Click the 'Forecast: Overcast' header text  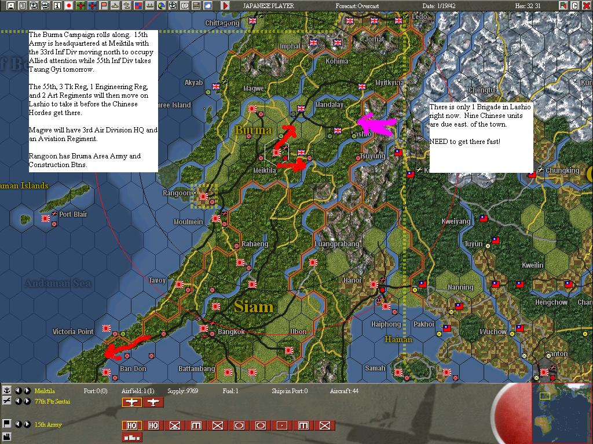357,6
